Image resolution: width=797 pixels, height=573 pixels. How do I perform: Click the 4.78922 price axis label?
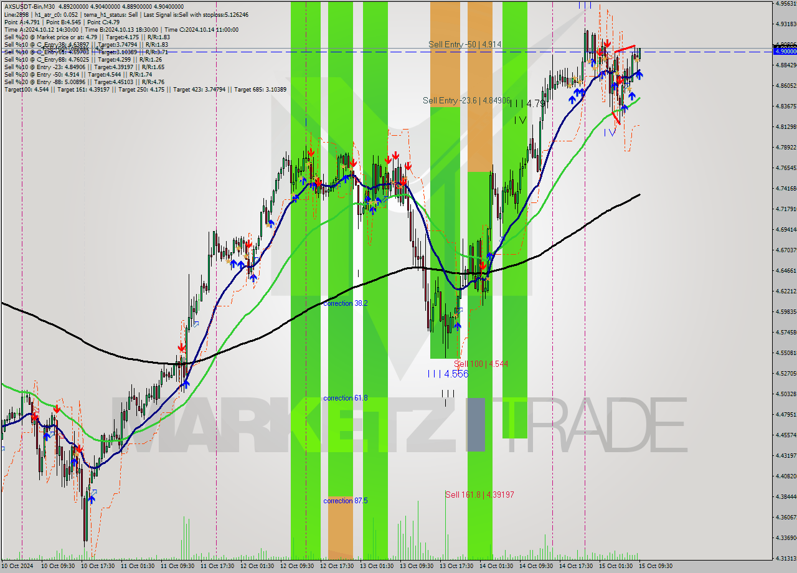pos(786,147)
